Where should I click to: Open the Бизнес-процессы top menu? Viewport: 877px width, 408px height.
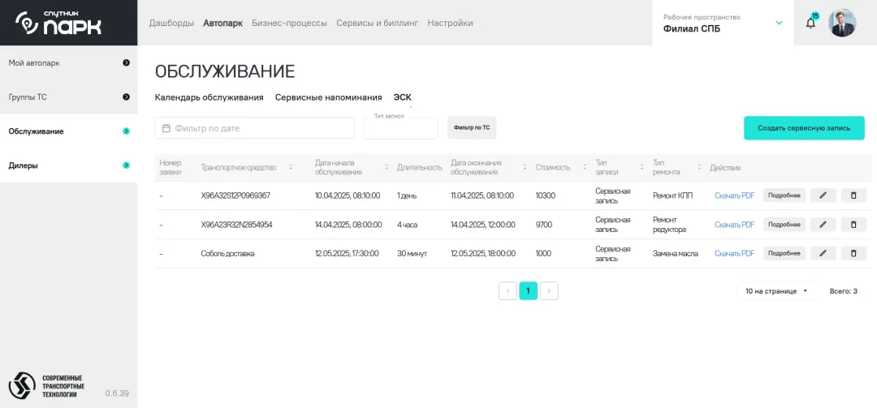(289, 23)
